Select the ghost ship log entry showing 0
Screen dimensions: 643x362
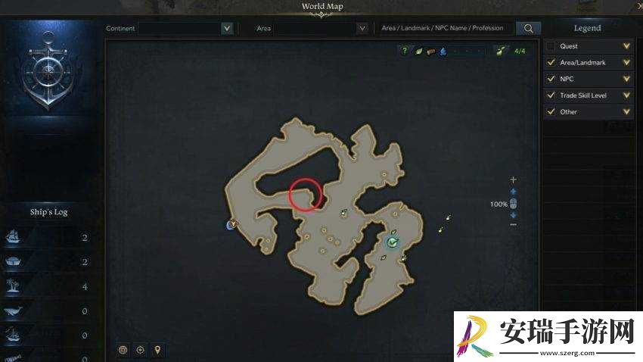pos(49,335)
